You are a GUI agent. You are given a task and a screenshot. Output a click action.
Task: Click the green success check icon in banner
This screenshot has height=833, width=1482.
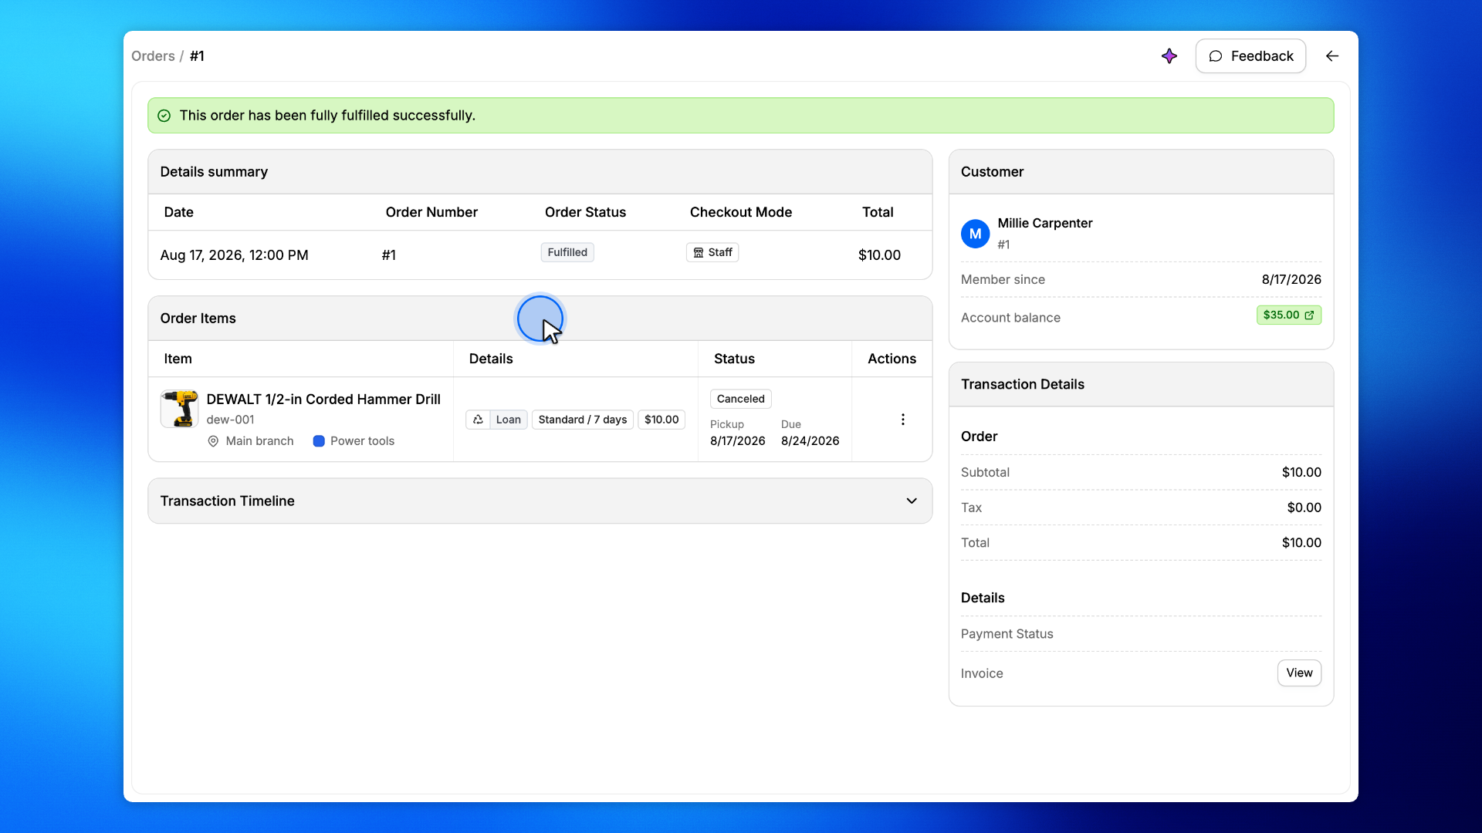164,116
